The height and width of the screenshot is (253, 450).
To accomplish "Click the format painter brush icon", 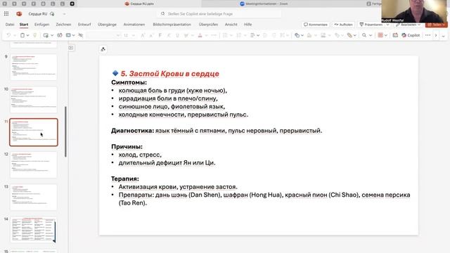I will [x=34, y=35].
